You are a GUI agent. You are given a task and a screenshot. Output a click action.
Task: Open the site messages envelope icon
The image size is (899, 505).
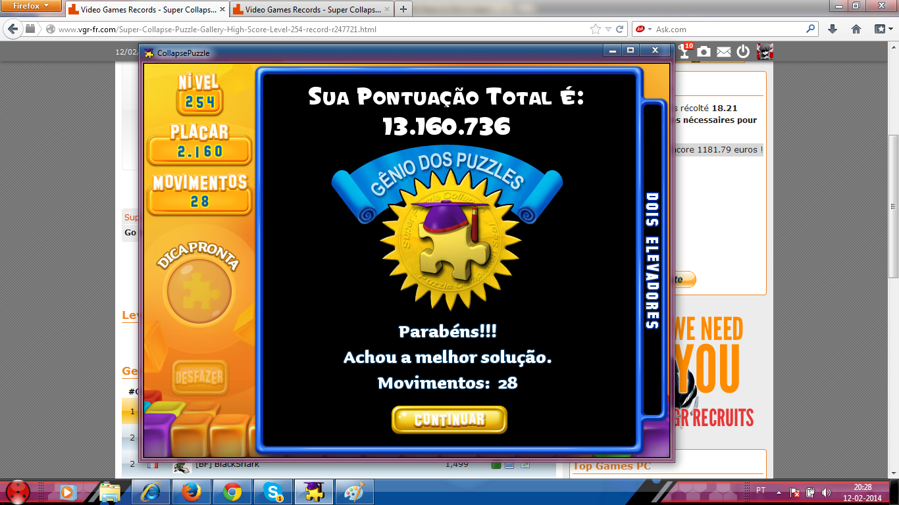[724, 51]
